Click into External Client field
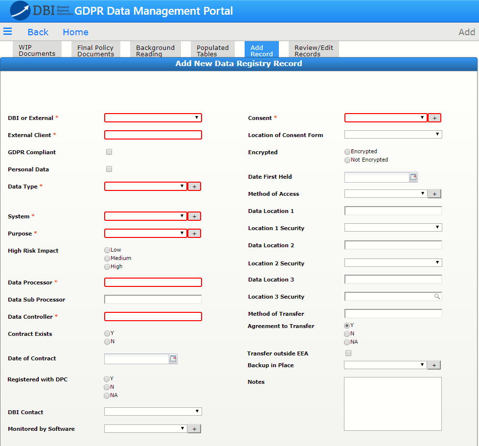 (153, 135)
